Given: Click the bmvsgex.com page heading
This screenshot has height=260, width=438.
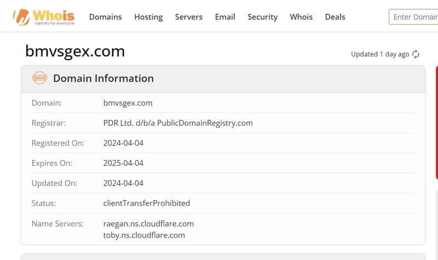Looking at the screenshot, I should [75, 51].
